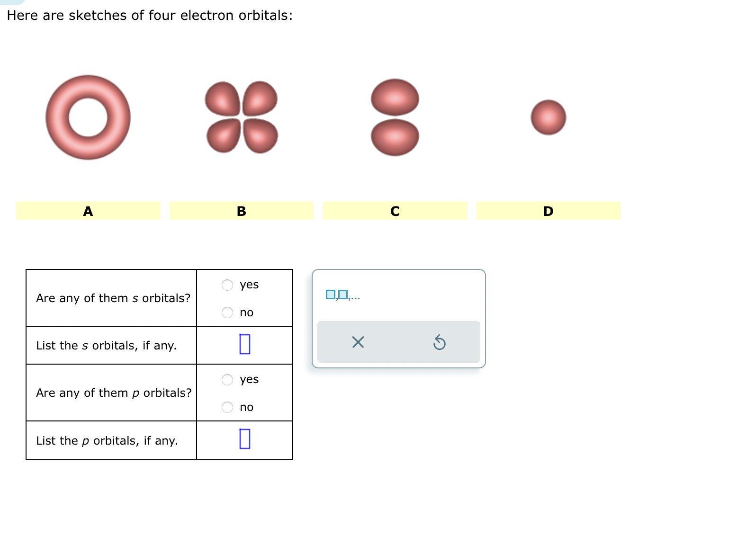The image size is (738, 554).
Task: Select no for the s orbitals question
Action: tap(227, 312)
